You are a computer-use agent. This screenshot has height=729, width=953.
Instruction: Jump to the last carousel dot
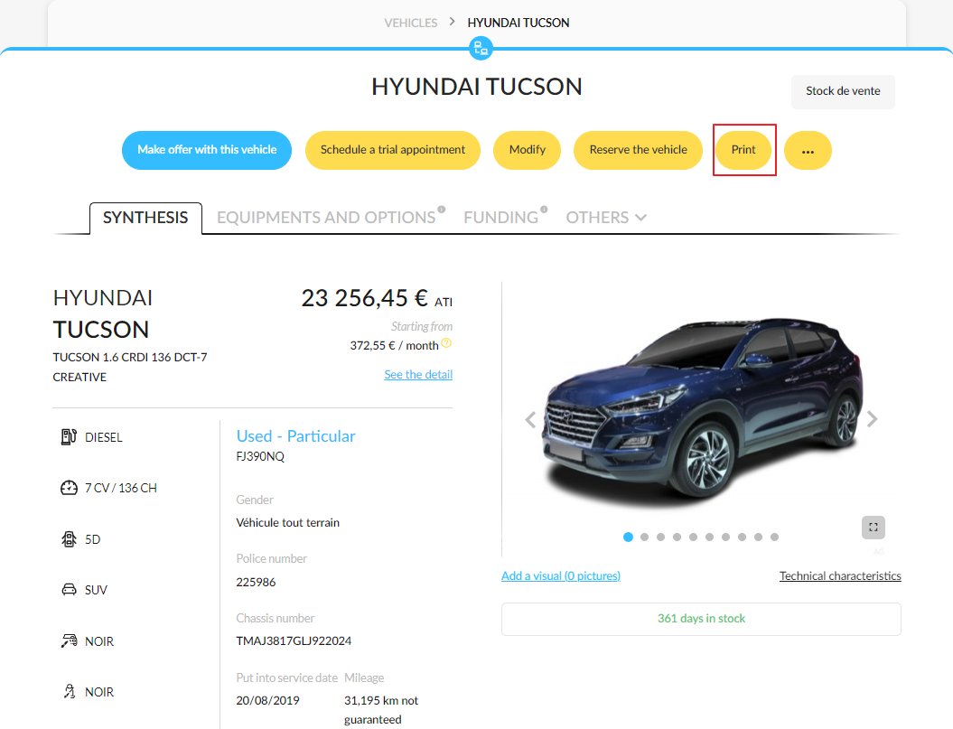(x=774, y=537)
